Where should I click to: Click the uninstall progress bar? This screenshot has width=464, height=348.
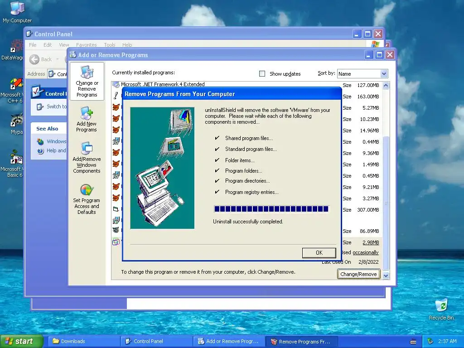click(x=271, y=209)
